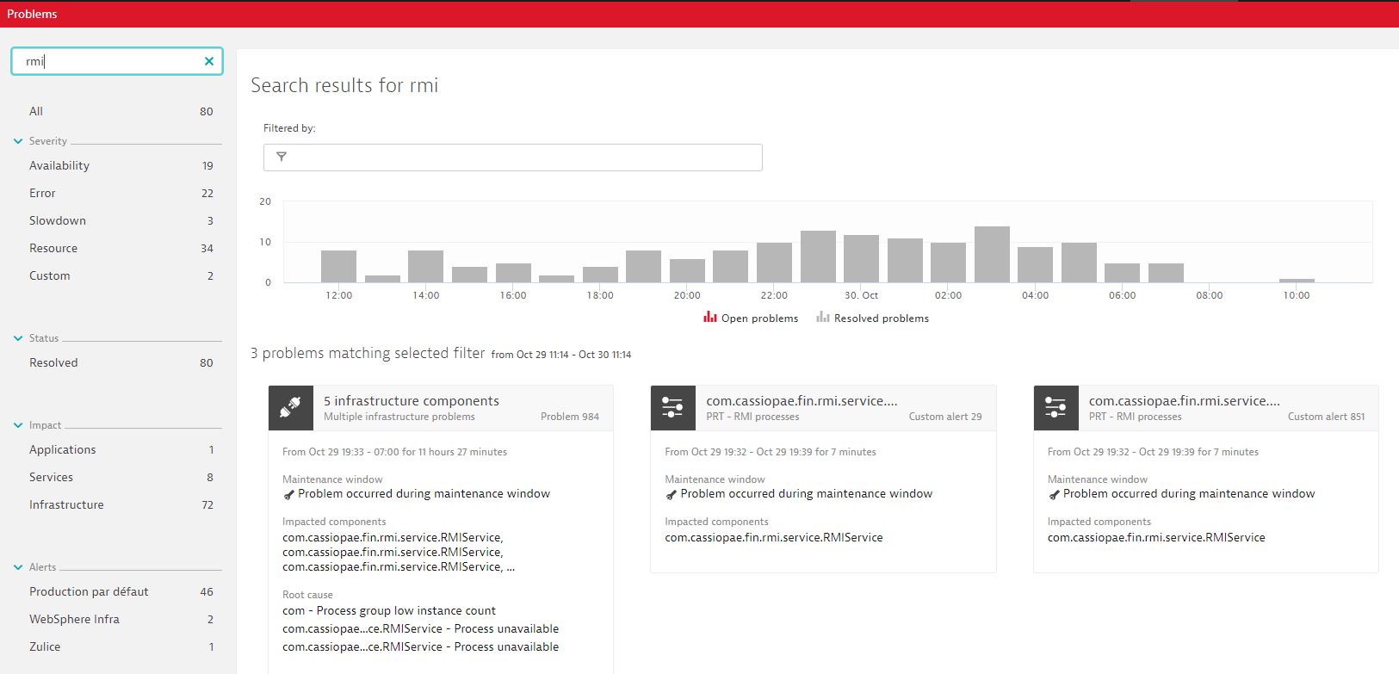Click Custom alert 851 sliders icon
This screenshot has width=1399, height=674.
(1055, 407)
